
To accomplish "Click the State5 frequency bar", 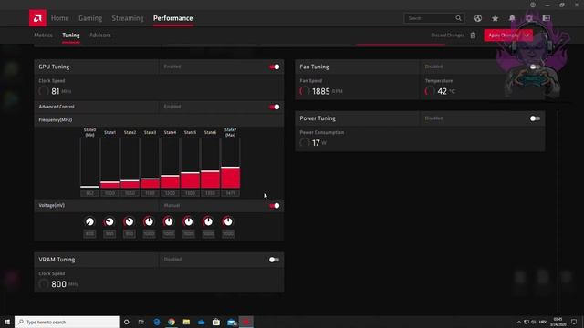I will [x=191, y=163].
